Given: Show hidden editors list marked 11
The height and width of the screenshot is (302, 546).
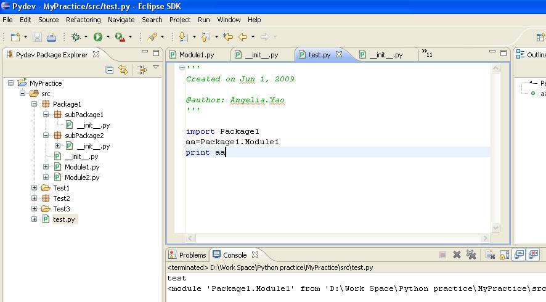Looking at the screenshot, I should [427, 53].
